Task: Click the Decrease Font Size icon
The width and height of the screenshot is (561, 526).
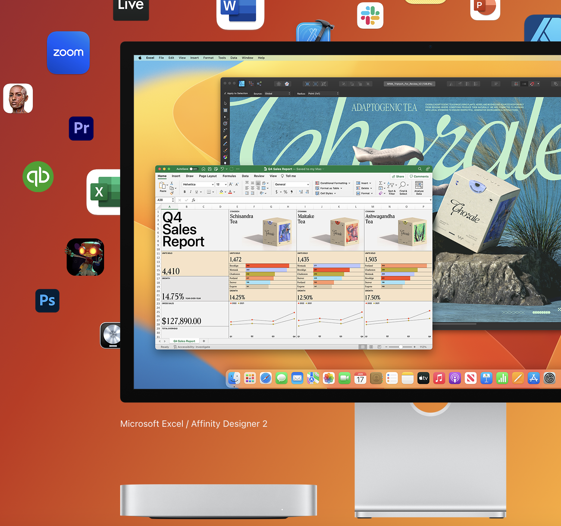Action: click(x=237, y=184)
